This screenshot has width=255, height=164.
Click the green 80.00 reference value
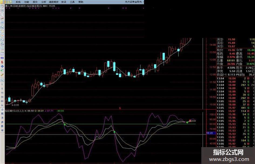click(x=61, y=111)
